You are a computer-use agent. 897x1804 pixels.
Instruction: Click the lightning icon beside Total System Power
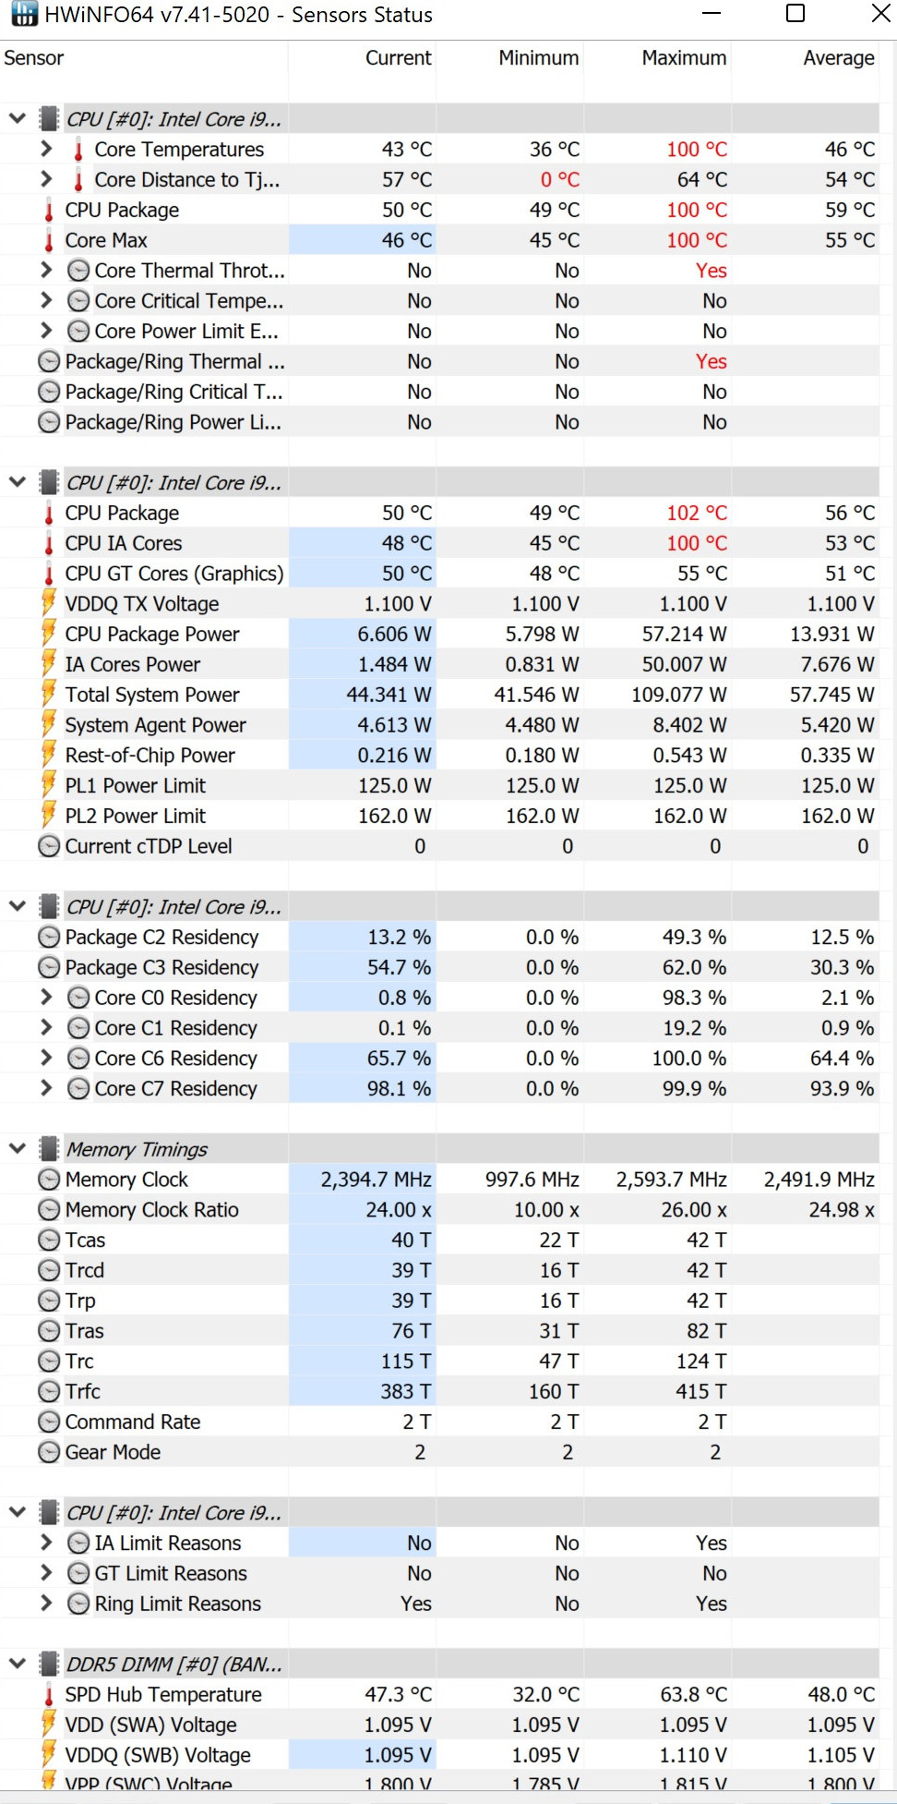(49, 695)
